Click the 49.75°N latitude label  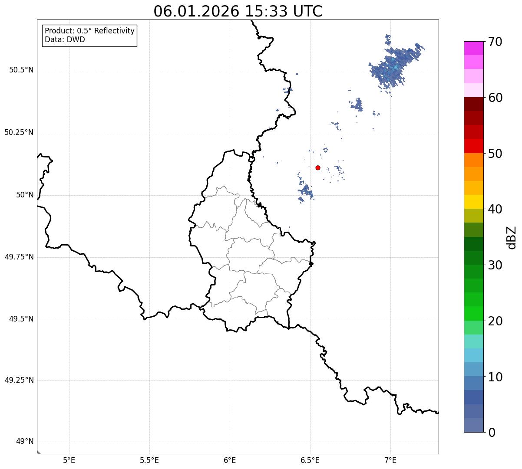coord(19,257)
